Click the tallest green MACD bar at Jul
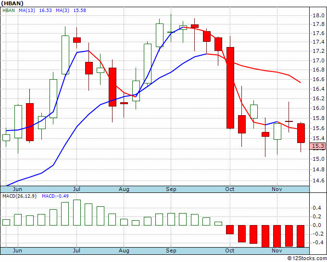 click(77, 213)
